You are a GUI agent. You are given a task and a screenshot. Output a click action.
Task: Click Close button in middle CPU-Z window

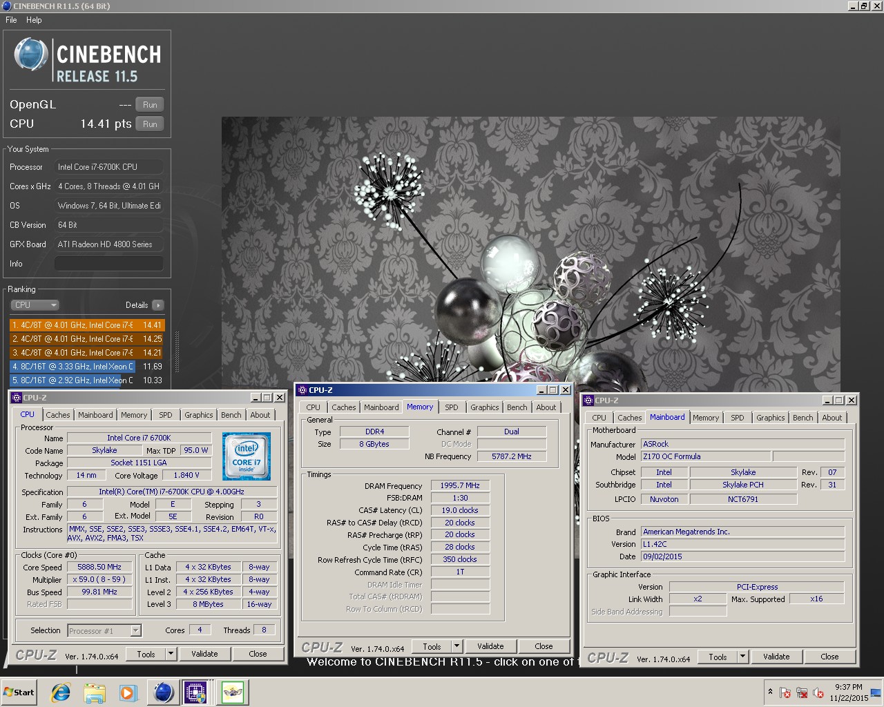544,646
